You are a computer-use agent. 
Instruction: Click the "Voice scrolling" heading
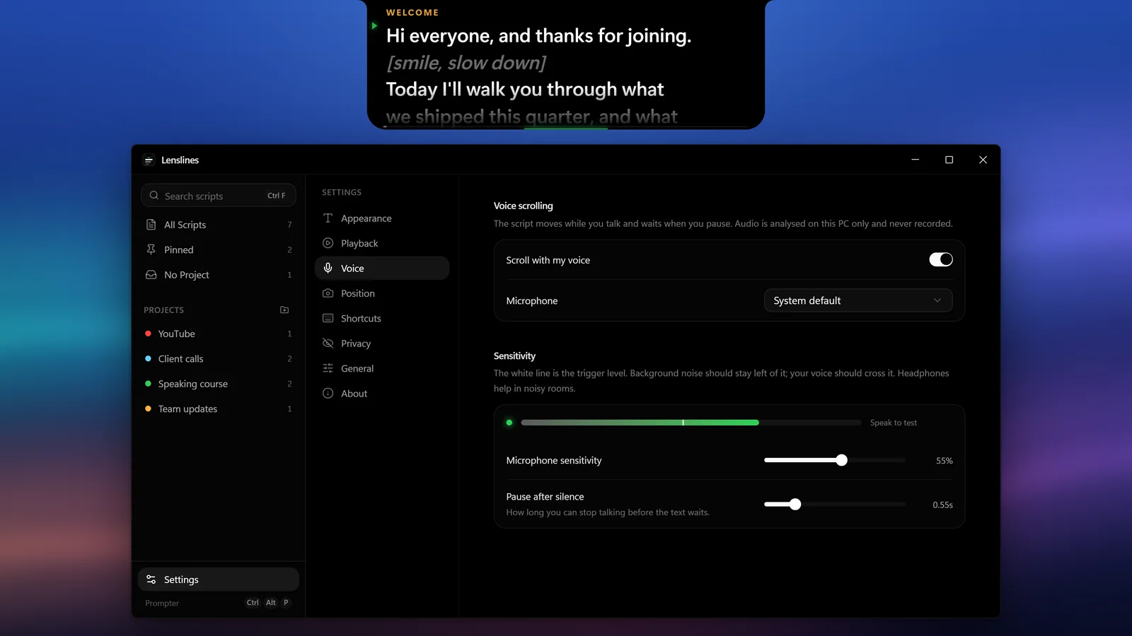coord(524,206)
